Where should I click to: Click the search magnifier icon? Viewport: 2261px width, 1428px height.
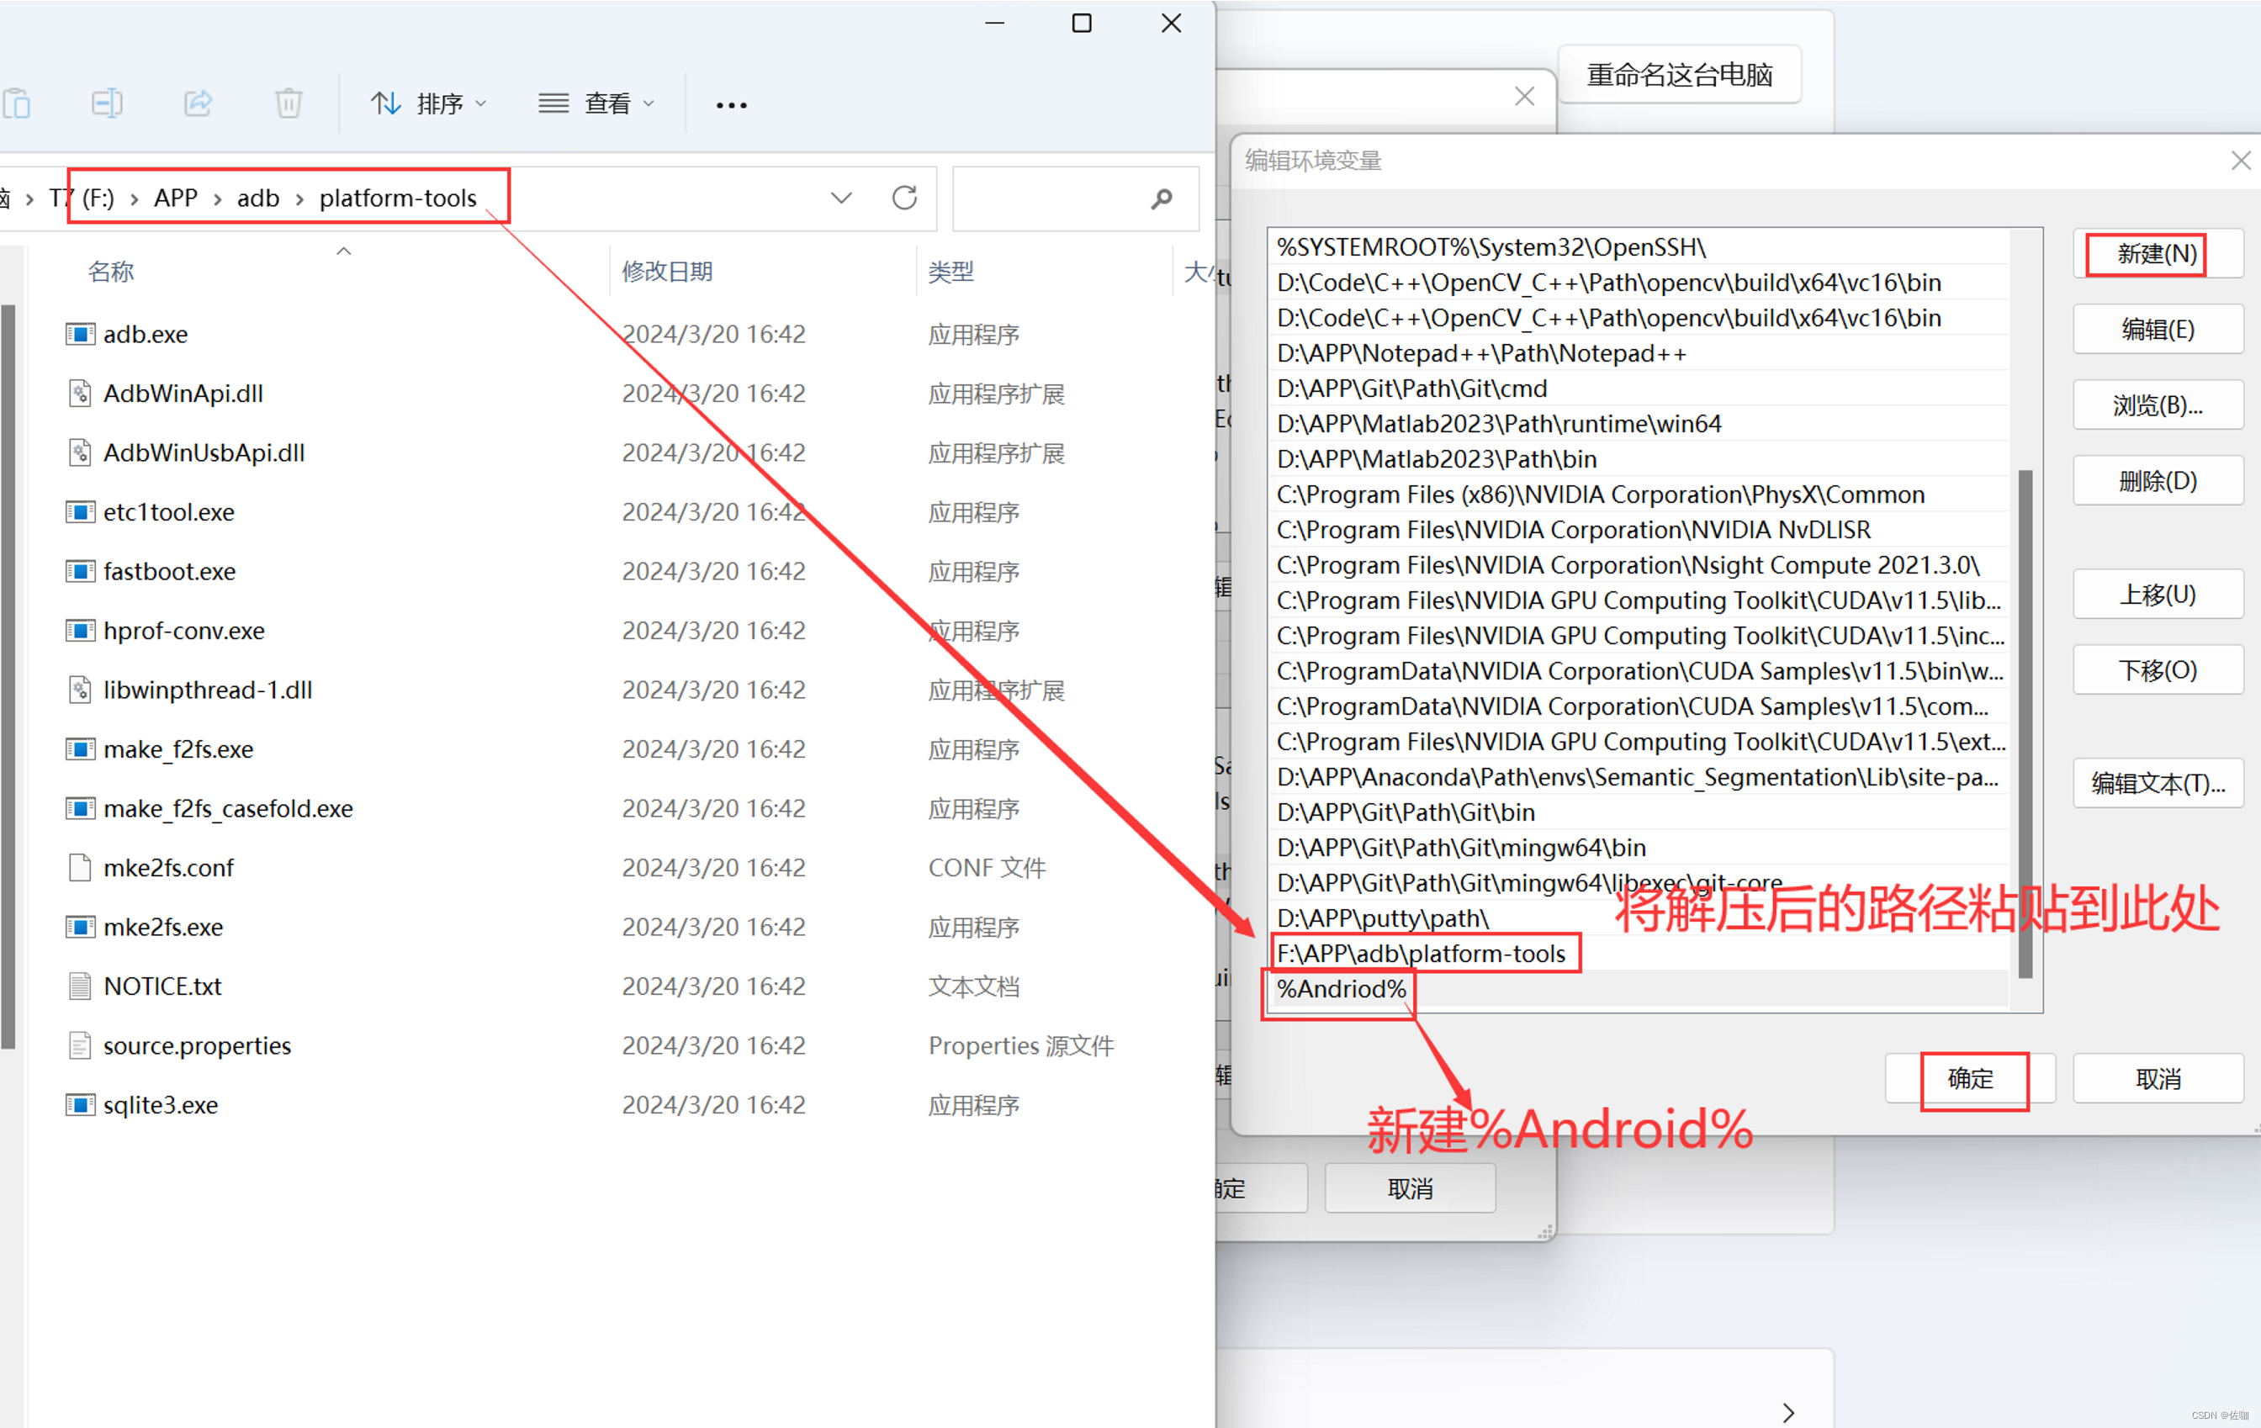pyautogui.click(x=1162, y=198)
